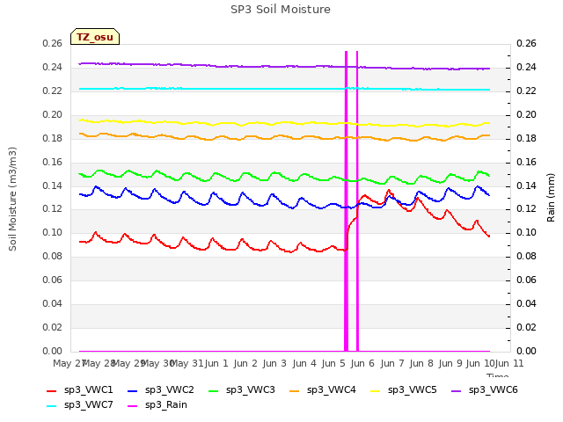
Task: Toggle sp3_Rain legend entry
Action: (x=157, y=405)
